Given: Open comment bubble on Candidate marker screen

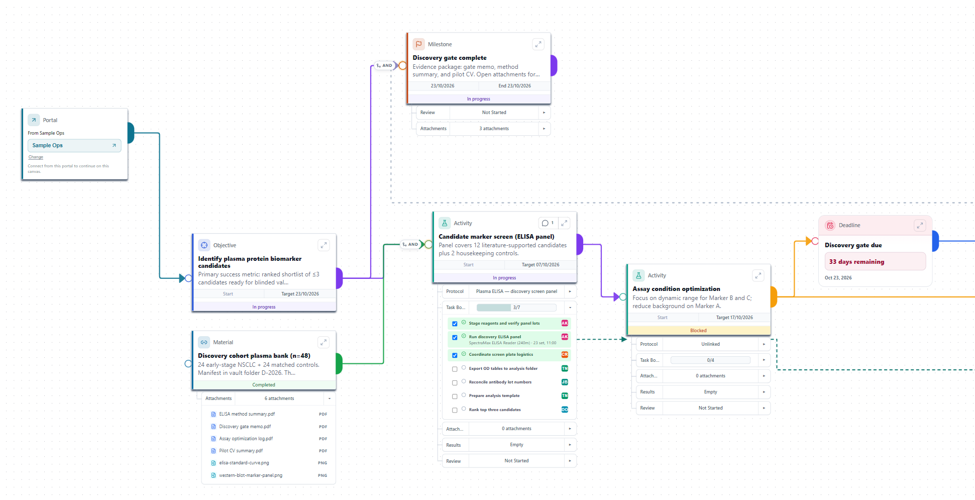Looking at the screenshot, I should pyautogui.click(x=548, y=223).
